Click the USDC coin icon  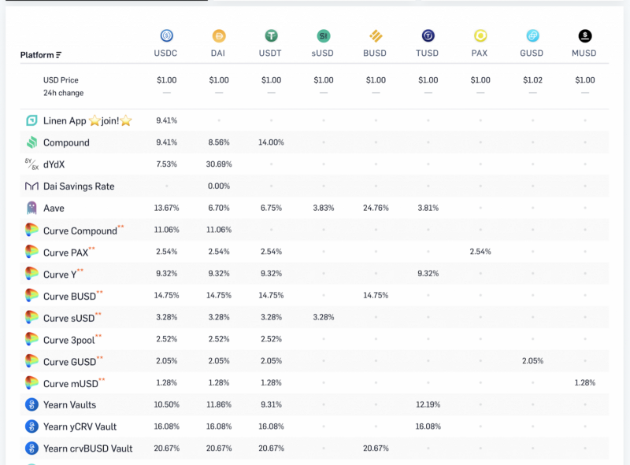tap(167, 35)
